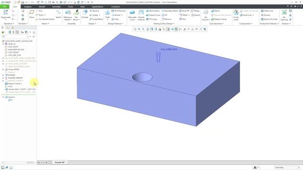
Task: Open the File menu
Action: [x=5, y=7]
